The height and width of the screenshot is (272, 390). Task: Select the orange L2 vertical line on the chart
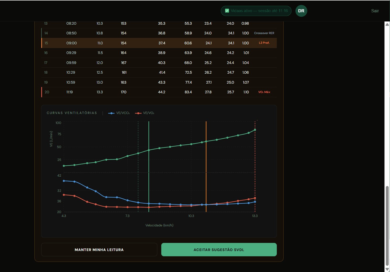tap(206, 166)
